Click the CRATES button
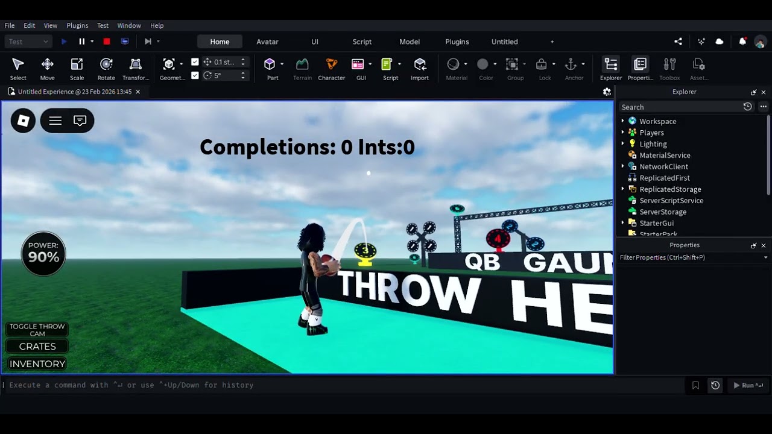 (x=37, y=347)
